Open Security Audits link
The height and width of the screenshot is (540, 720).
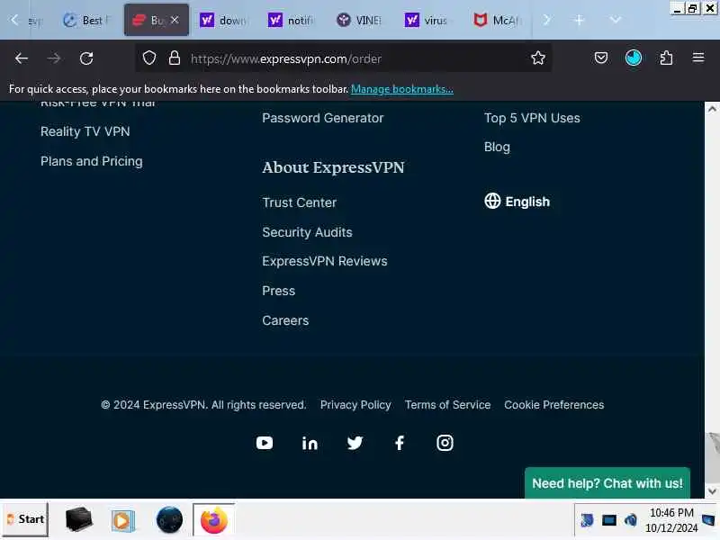point(307,232)
